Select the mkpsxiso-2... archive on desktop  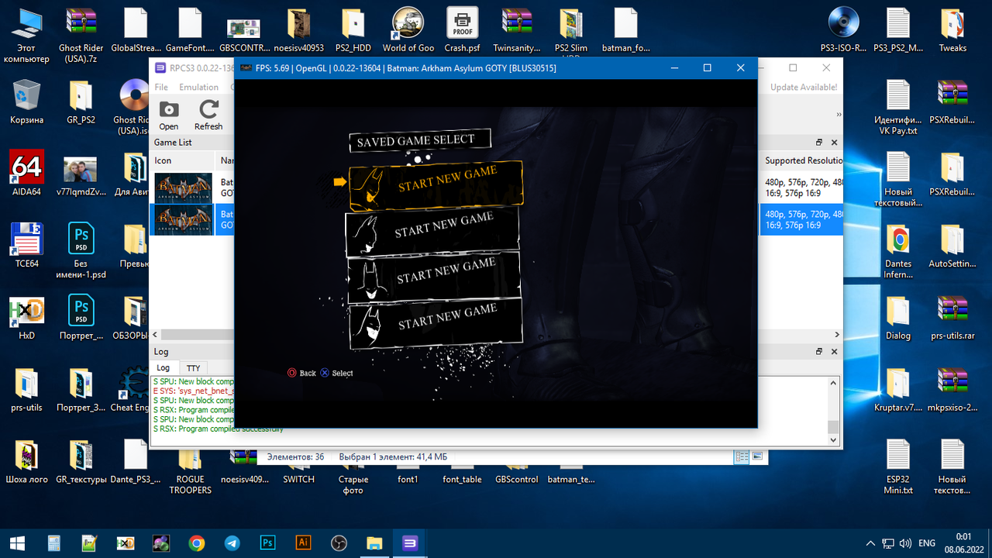point(952,389)
